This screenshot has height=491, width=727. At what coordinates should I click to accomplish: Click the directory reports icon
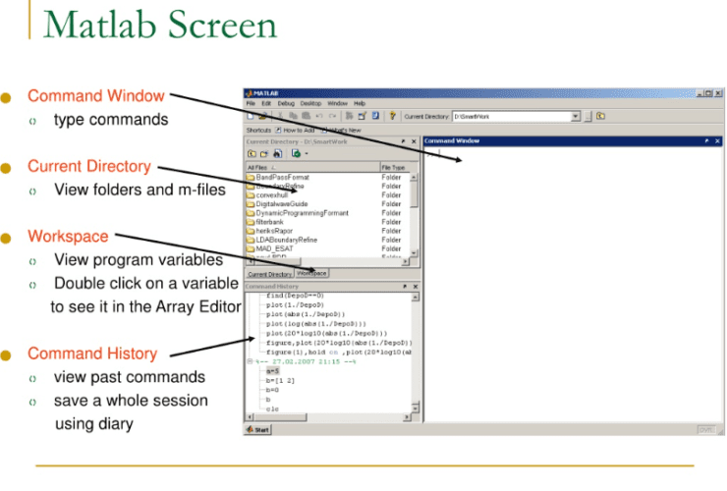pyautogui.click(x=296, y=153)
